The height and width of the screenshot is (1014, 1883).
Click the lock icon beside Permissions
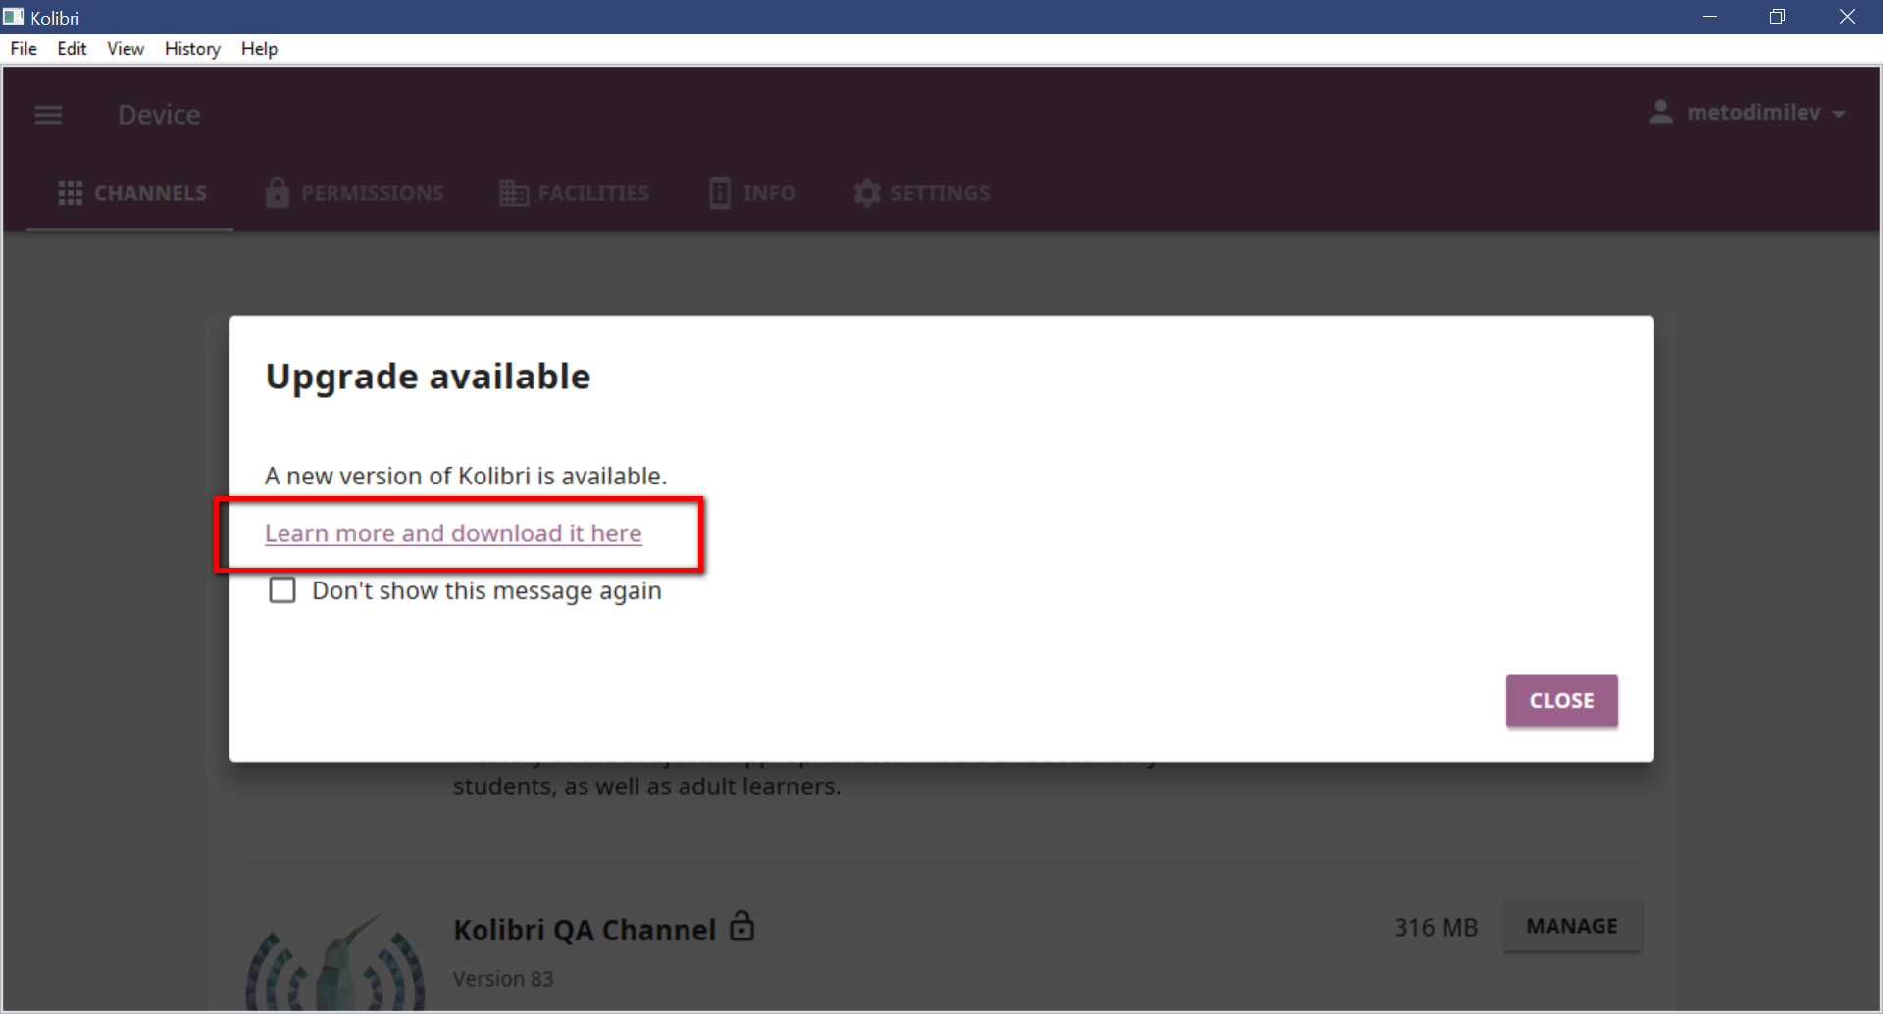click(x=278, y=192)
